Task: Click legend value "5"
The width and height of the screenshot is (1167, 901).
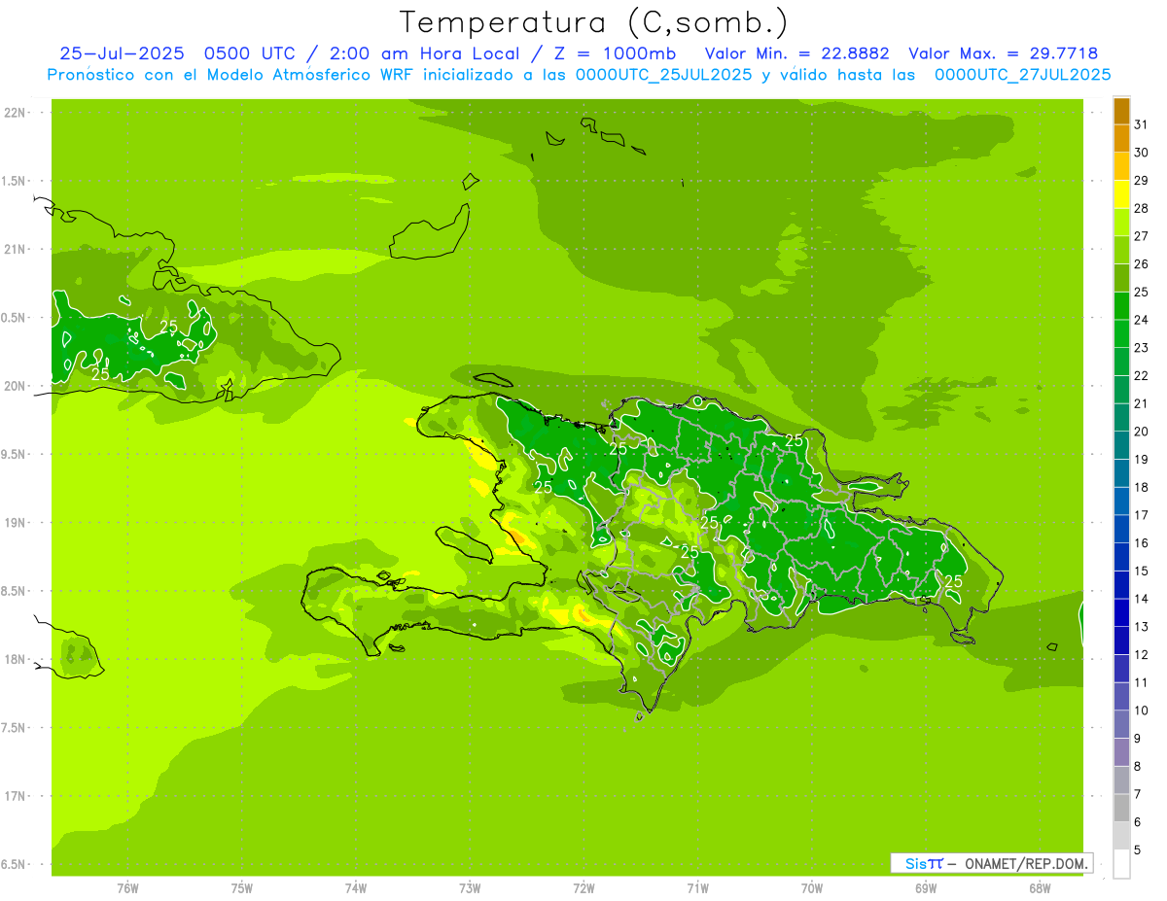Action: (x=1137, y=850)
